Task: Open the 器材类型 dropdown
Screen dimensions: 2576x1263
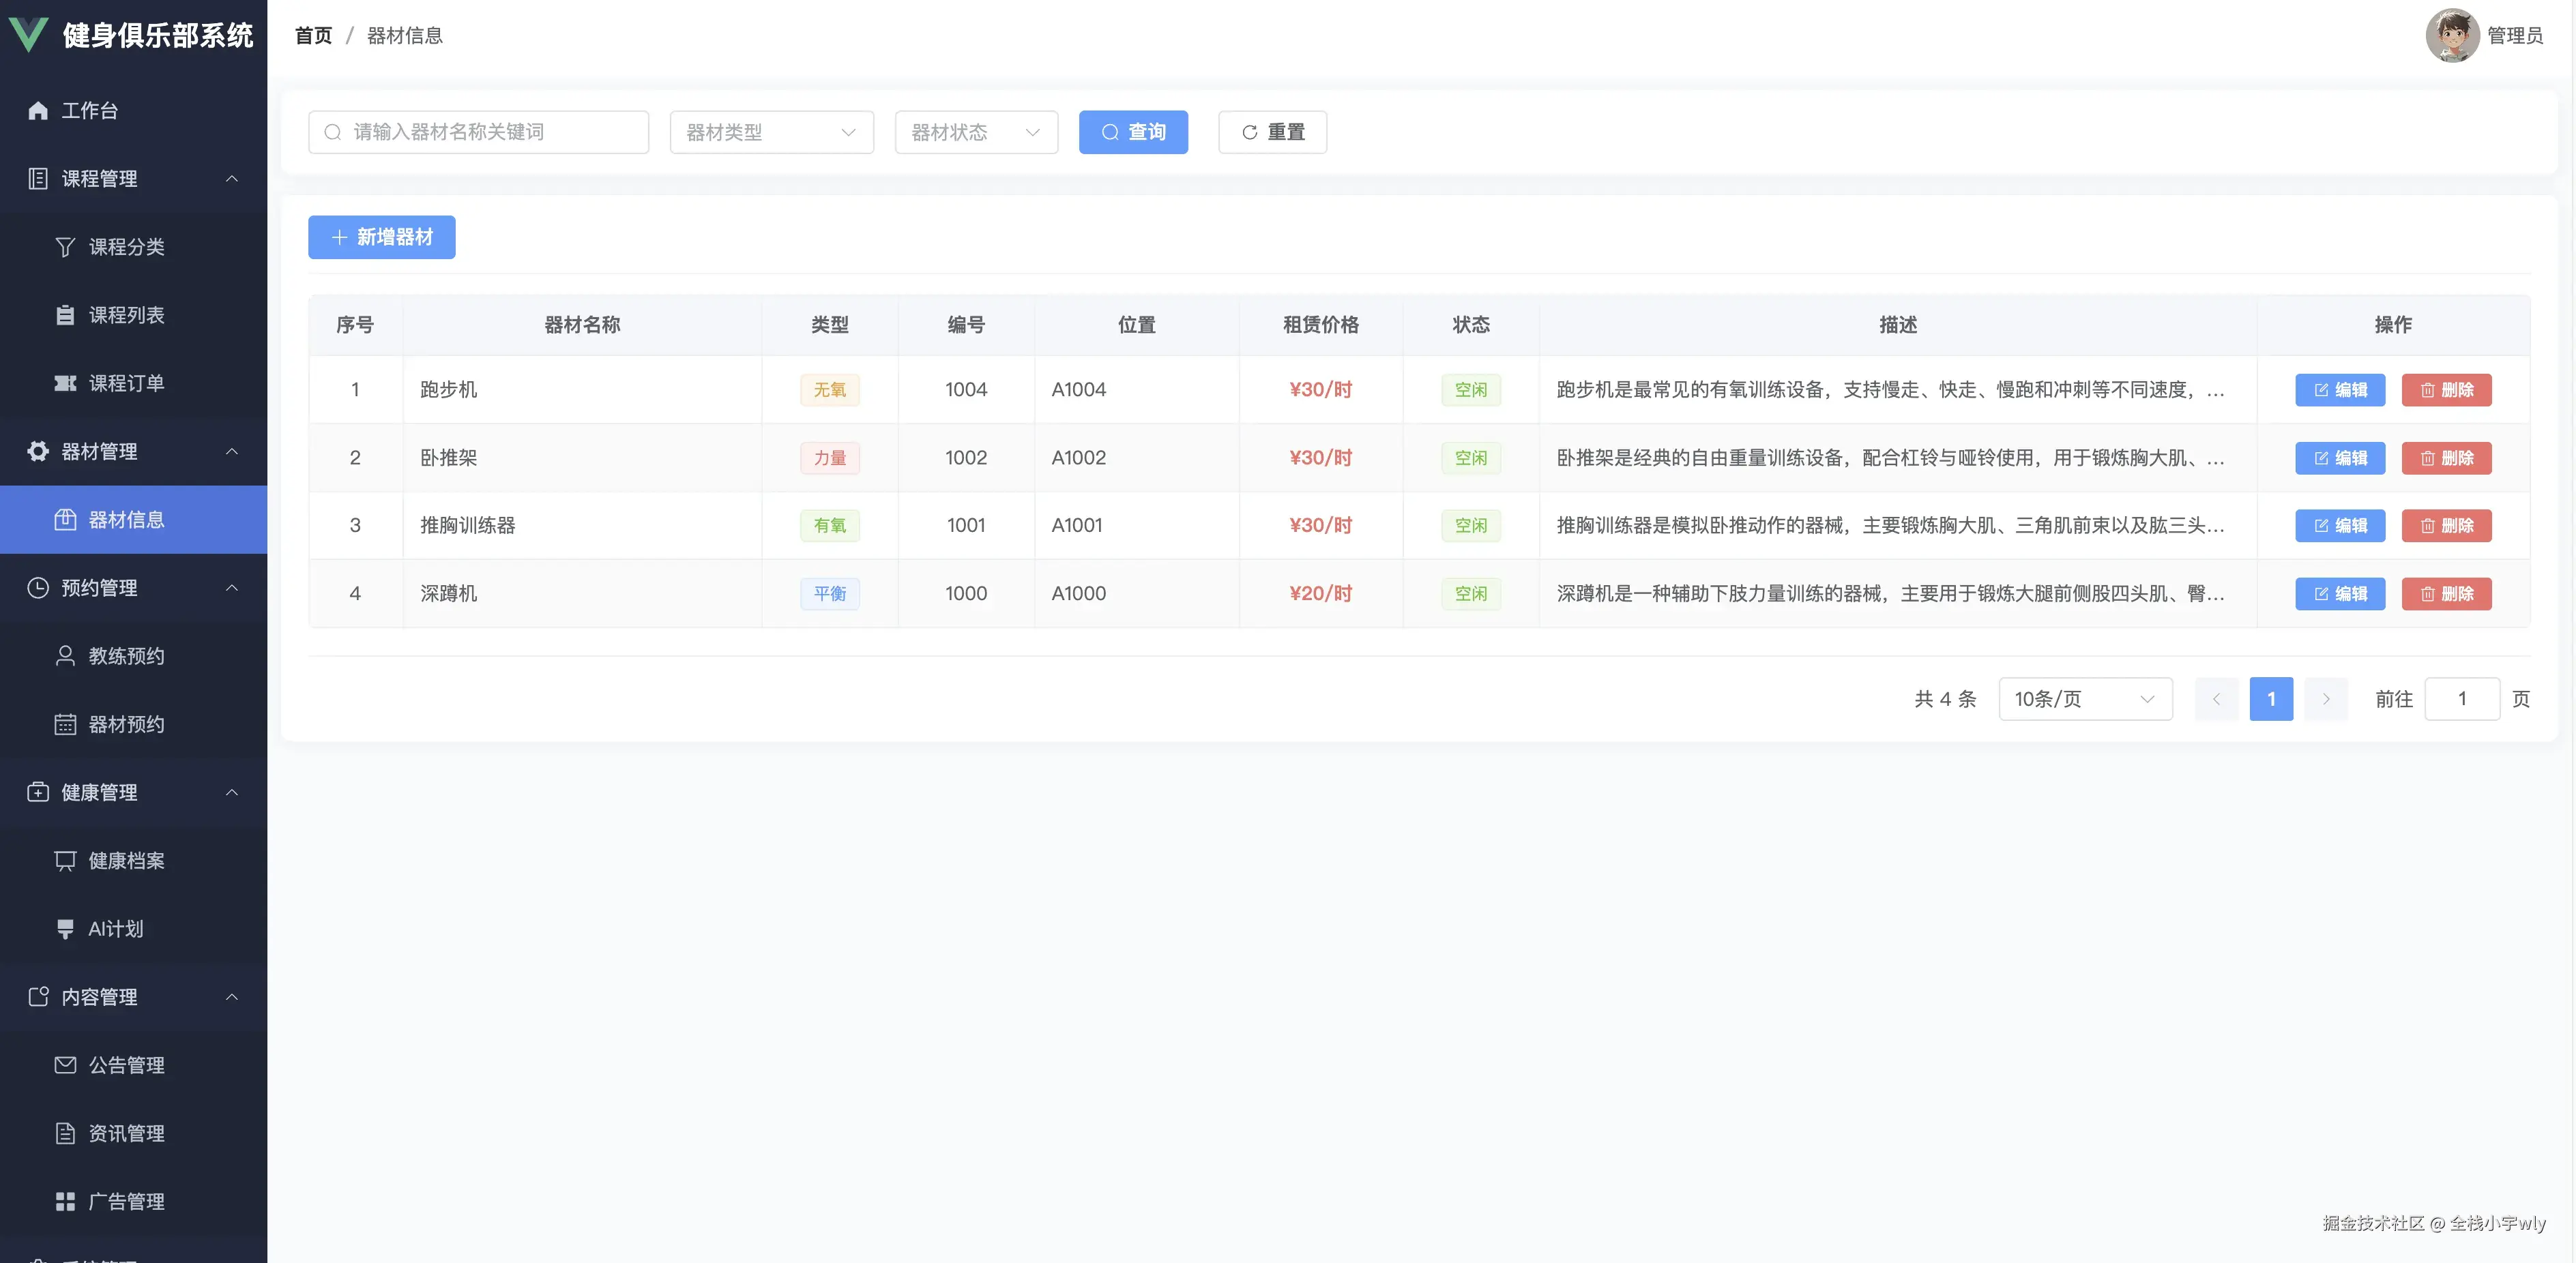Action: point(771,132)
